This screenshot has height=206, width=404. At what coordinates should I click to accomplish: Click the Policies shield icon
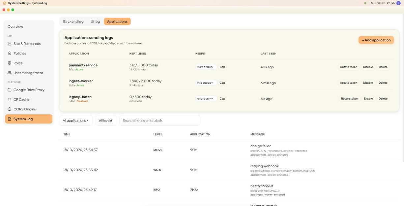tap(10, 53)
